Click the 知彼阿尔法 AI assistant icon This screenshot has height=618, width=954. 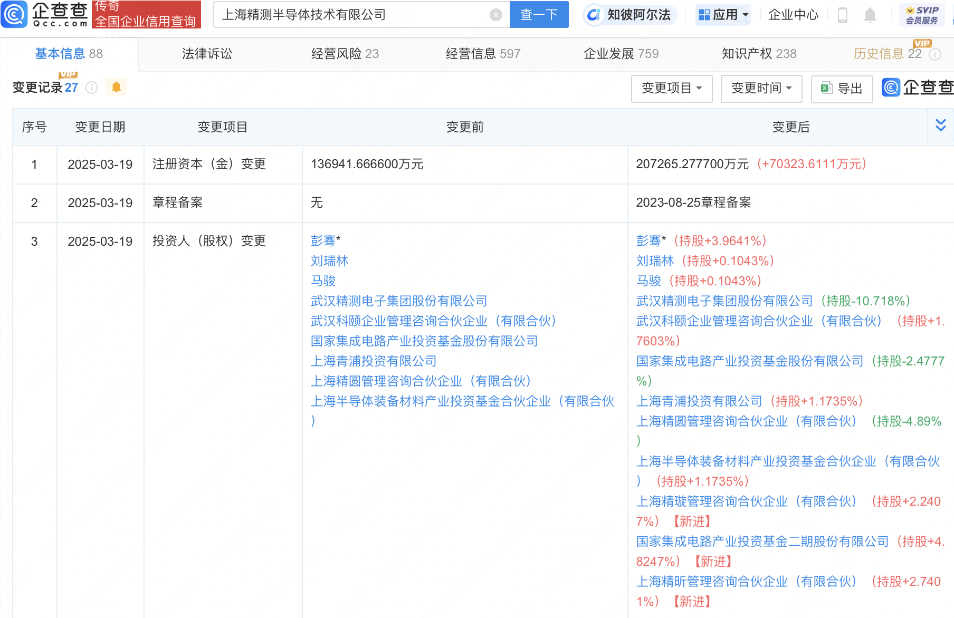click(x=594, y=15)
